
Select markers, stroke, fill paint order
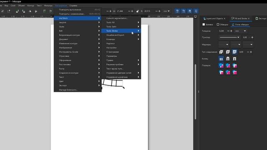click(x=234, y=72)
